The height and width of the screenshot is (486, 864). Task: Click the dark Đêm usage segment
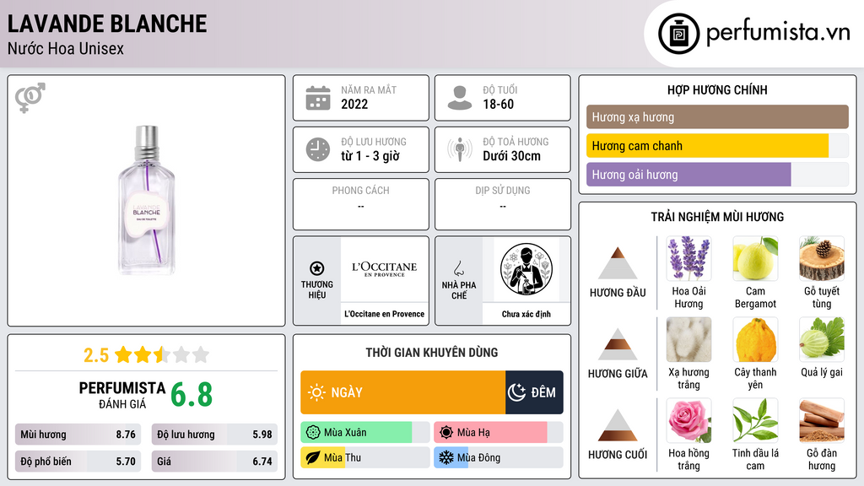coord(534,392)
